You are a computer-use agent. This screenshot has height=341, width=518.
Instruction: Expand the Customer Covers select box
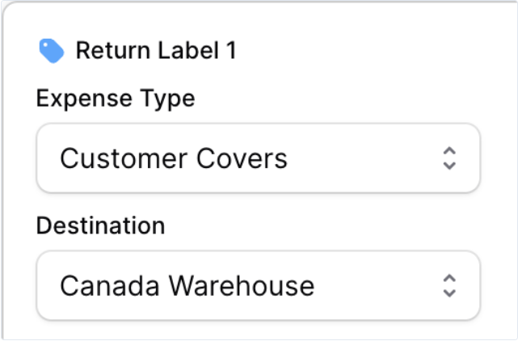(x=258, y=158)
